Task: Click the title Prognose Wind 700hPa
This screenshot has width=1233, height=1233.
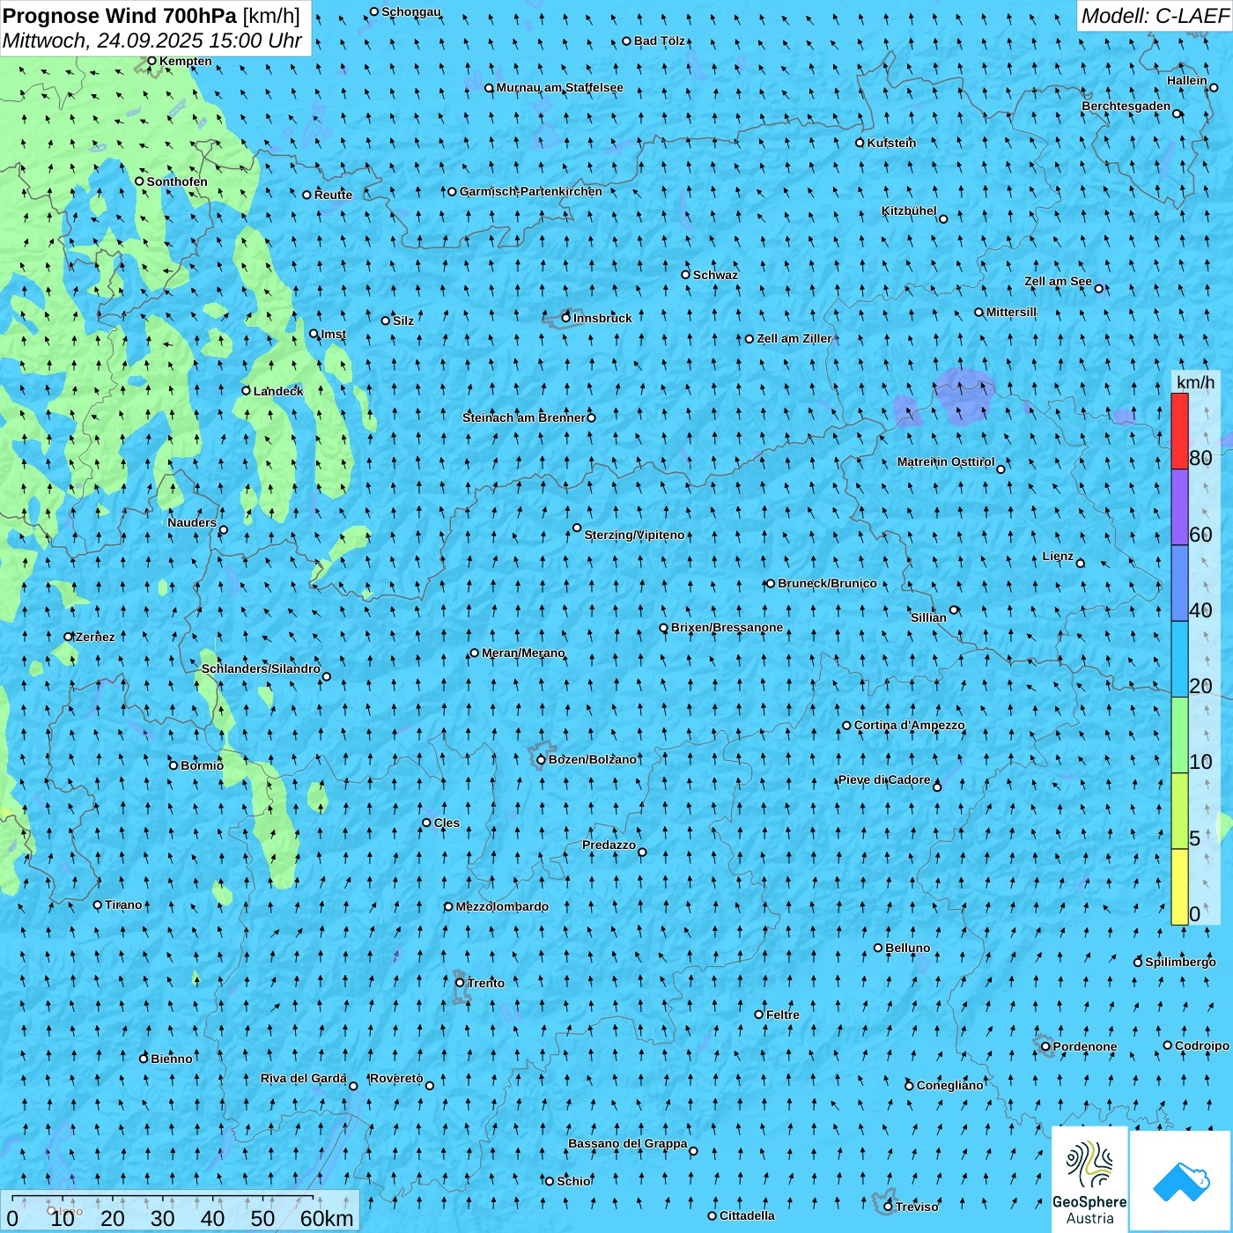Action: pos(120,16)
